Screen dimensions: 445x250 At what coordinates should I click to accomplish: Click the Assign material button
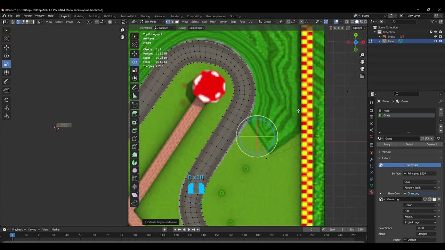coord(387,144)
